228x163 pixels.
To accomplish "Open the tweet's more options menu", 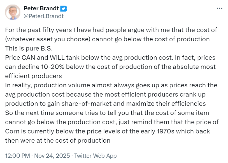I will [x=219, y=9].
